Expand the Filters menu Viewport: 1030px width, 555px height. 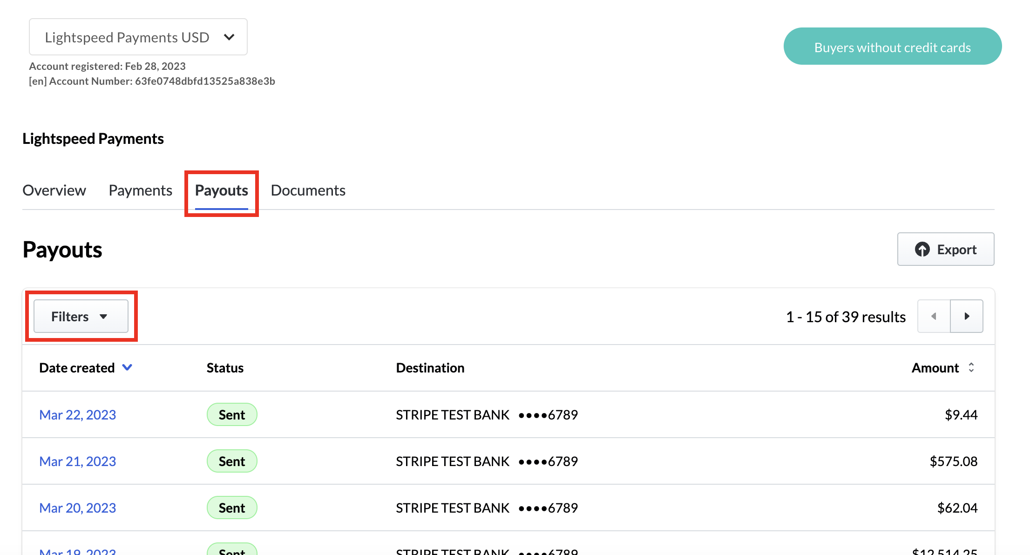click(x=81, y=317)
